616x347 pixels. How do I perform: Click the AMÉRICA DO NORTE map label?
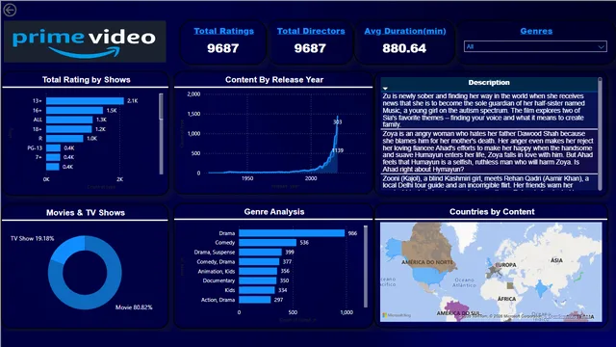[427, 262]
